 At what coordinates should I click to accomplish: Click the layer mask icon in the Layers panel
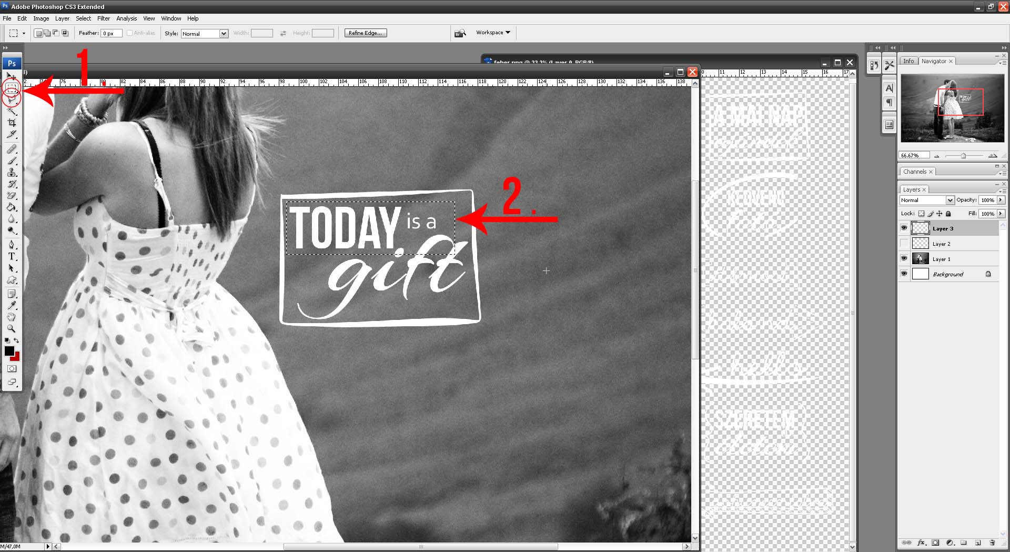pos(935,543)
